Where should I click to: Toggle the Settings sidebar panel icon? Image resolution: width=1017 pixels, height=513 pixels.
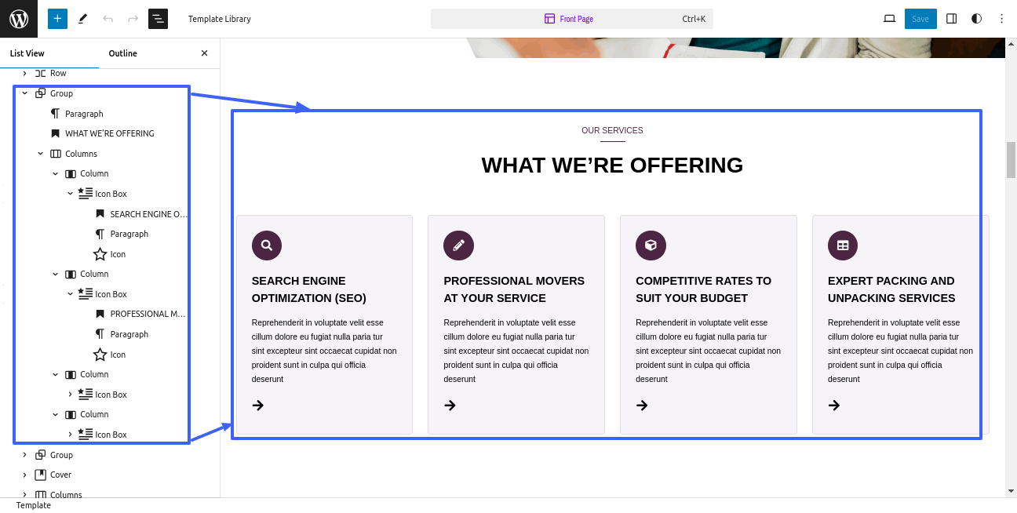click(951, 19)
